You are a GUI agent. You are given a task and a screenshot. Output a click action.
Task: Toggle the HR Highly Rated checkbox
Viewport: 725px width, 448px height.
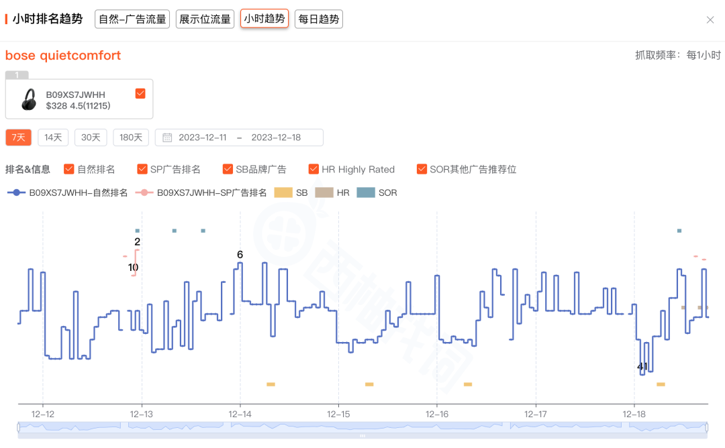313,169
